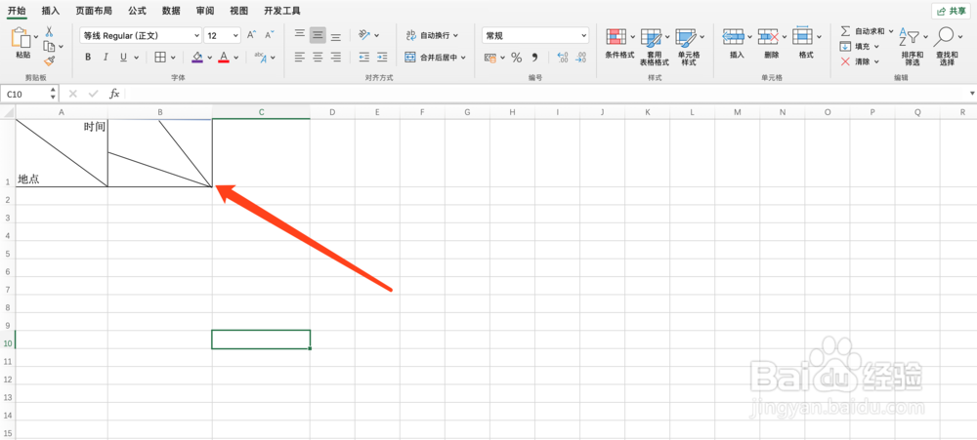Click the 共享 share button
Screen dimensions: 977x440
click(x=951, y=11)
